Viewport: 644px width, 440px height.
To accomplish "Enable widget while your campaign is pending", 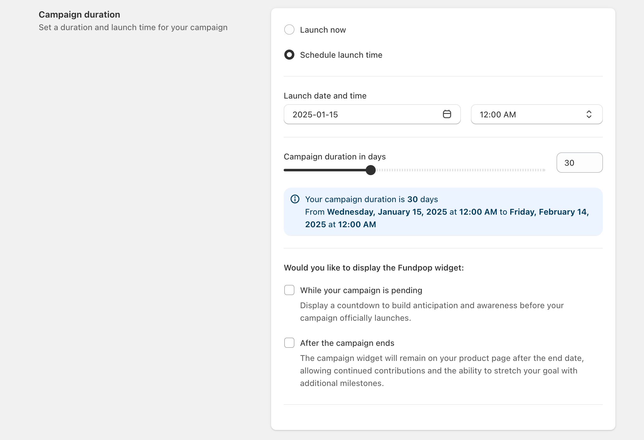I will [x=289, y=290].
